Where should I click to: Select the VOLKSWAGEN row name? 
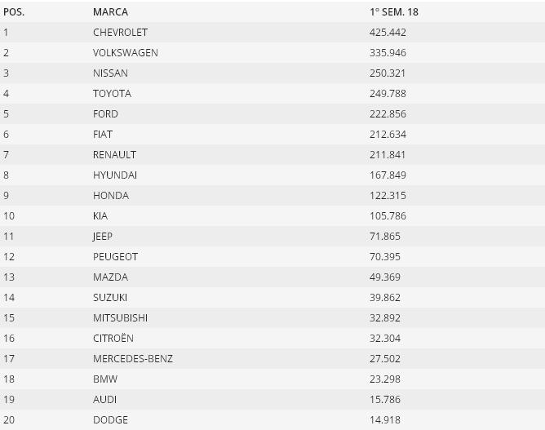126,53
